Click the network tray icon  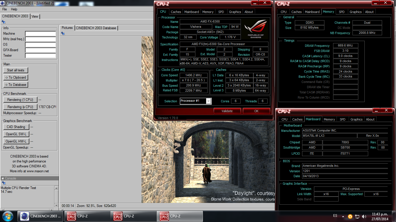click(357, 216)
